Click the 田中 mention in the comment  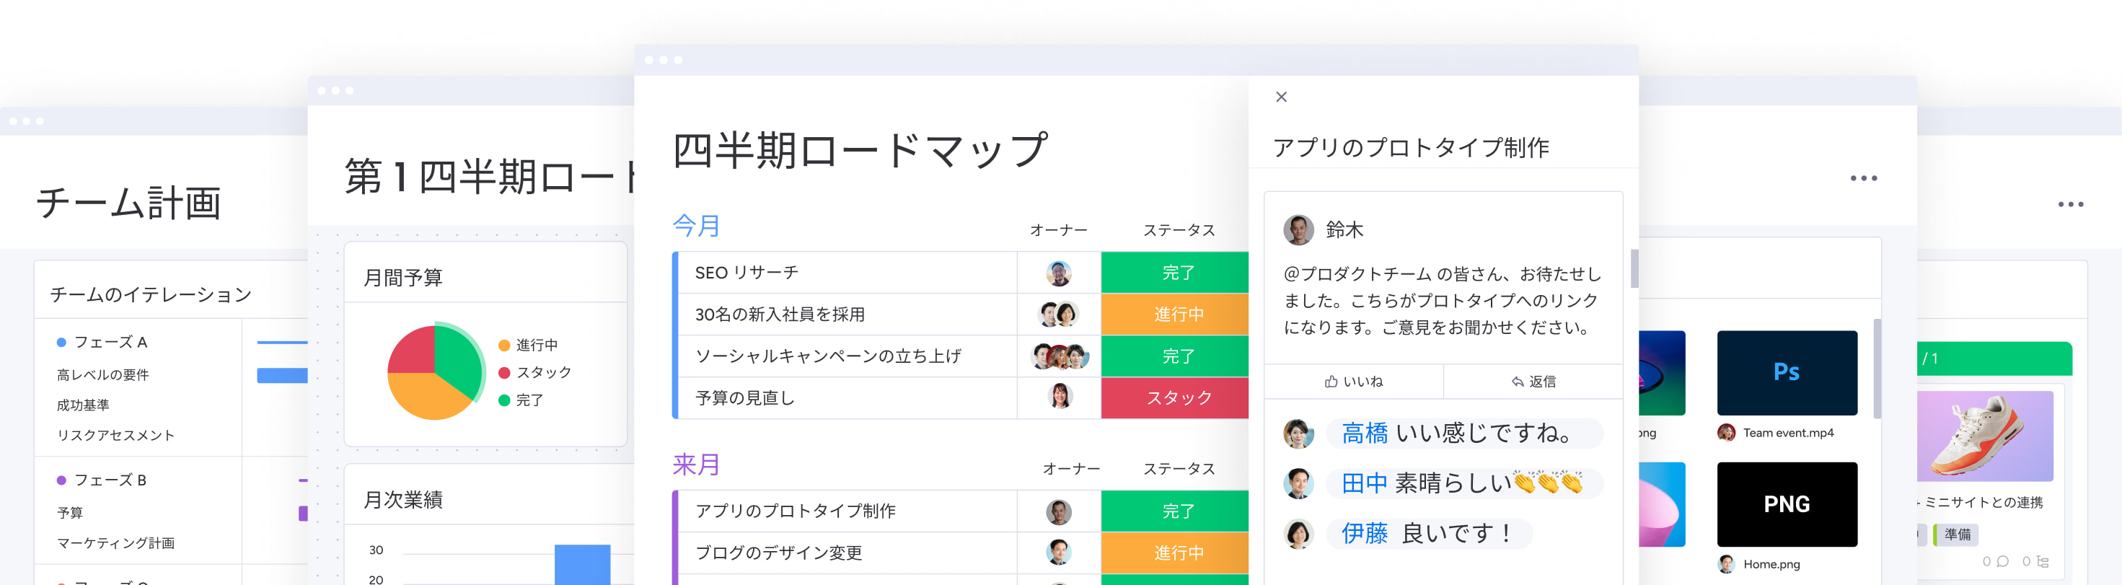tap(1364, 484)
